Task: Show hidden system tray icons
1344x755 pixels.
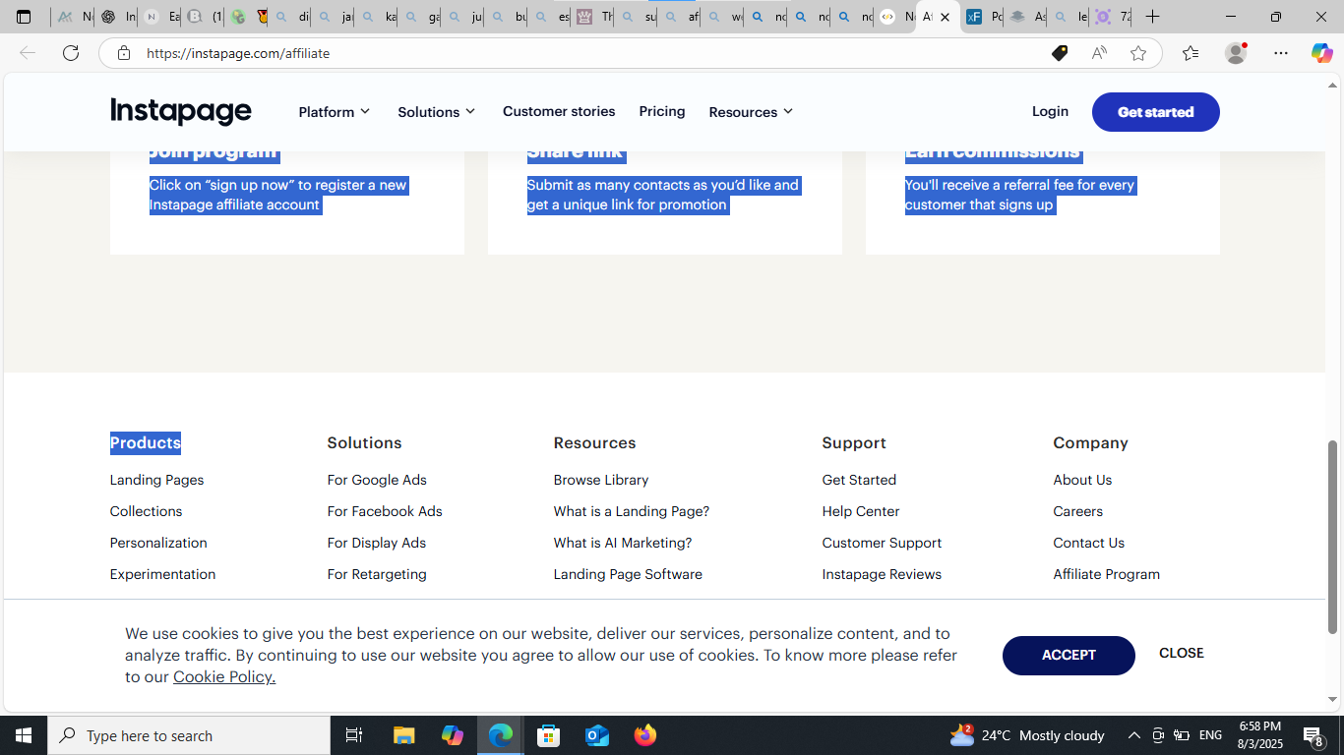Action: point(1133,735)
